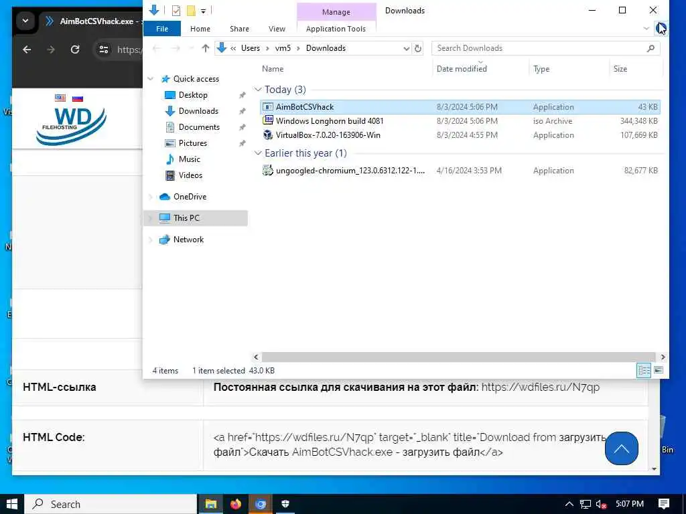
Task: Click the Explorer Help icon
Action: [661, 28]
